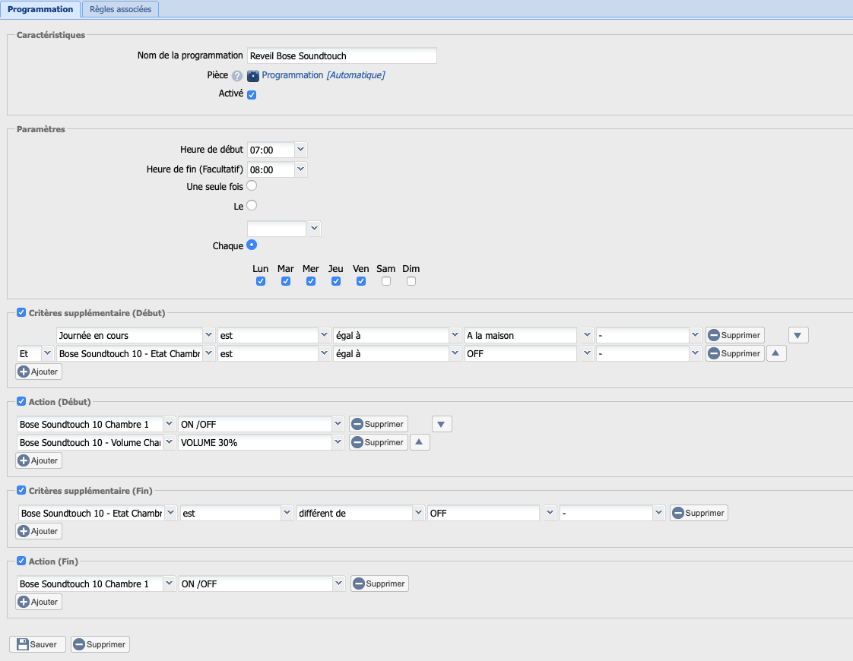Click the Programmation room icon

point(253,76)
